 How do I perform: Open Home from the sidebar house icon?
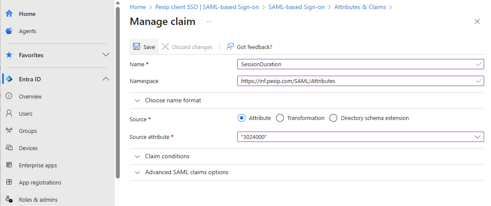tap(9, 14)
